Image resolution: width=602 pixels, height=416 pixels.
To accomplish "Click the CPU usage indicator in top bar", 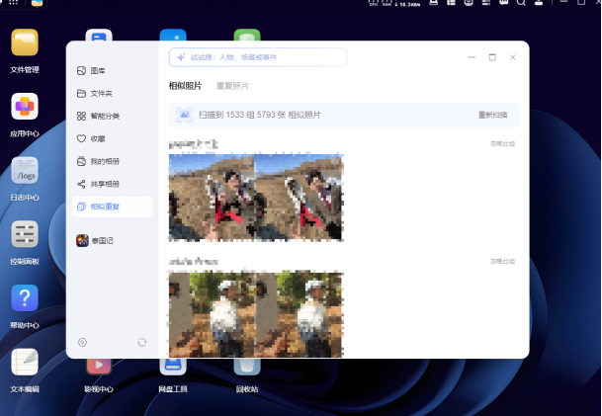I will pyautogui.click(x=374, y=3).
